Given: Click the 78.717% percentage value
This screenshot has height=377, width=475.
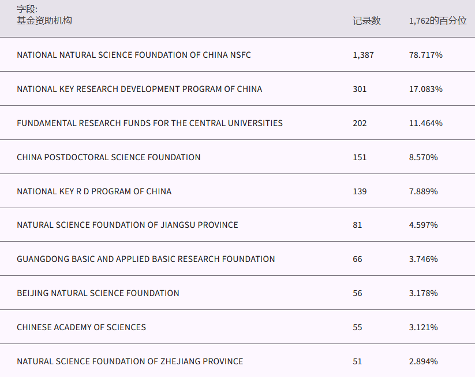Looking at the screenshot, I should pyautogui.click(x=425, y=55).
